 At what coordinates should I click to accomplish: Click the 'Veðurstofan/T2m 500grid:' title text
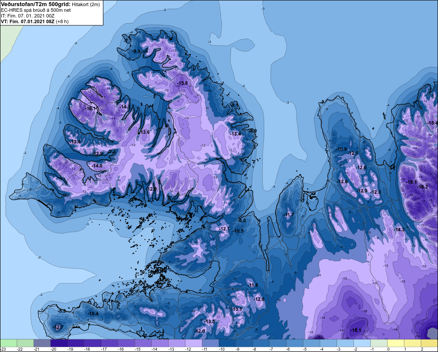36,4
